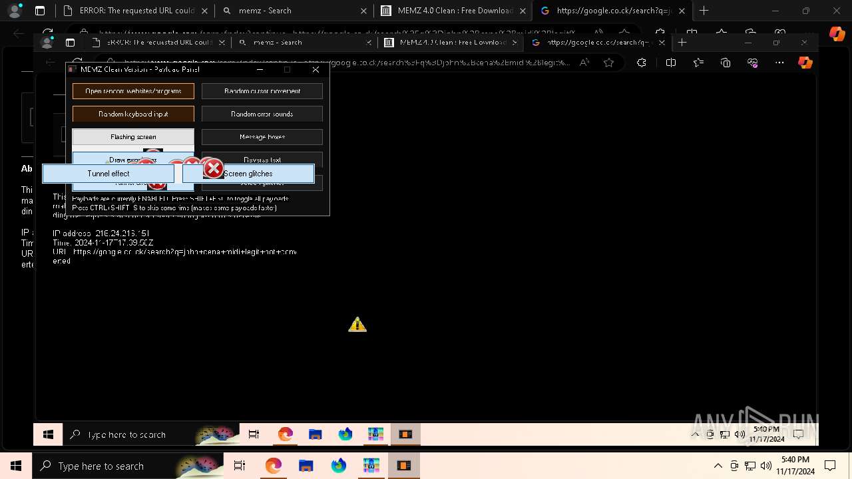The width and height of the screenshot is (852, 479).
Task: Launch Firefox from outer taskbar
Action: 338,466
